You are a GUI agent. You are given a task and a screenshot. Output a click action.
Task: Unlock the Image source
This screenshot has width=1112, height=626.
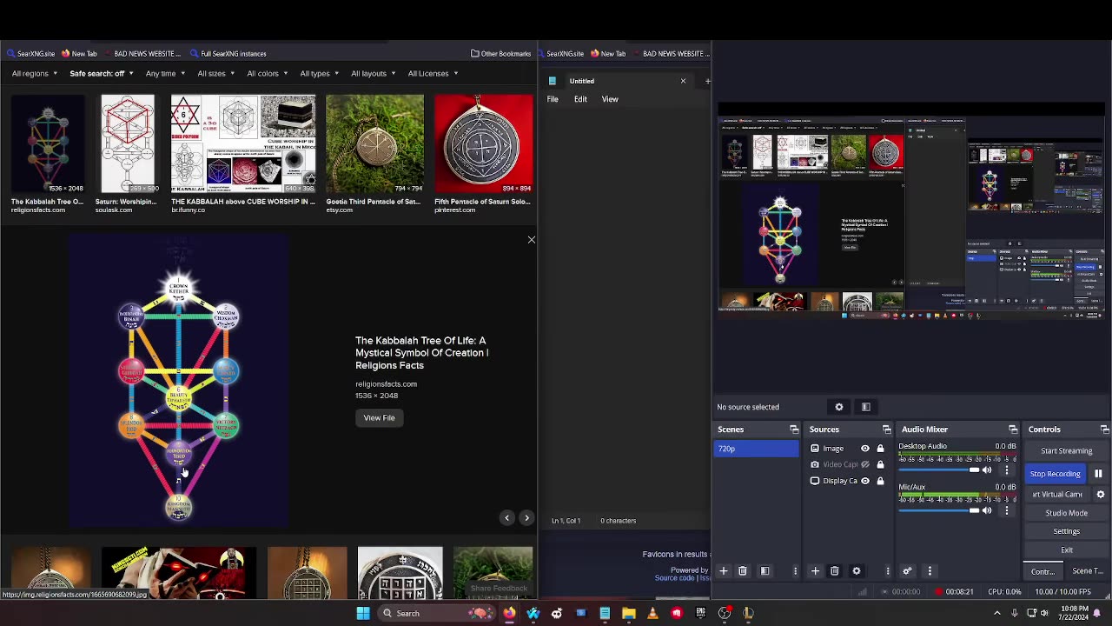(880, 449)
